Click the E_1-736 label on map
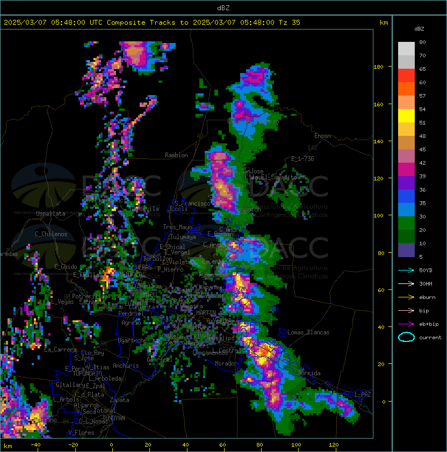 tap(302, 159)
